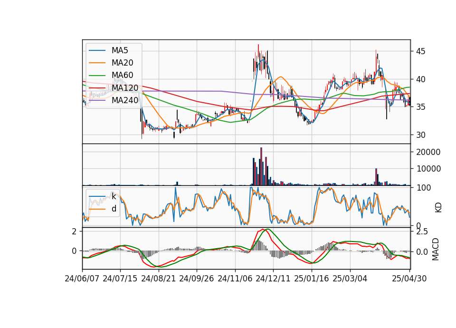Select the MA20 legend label

pyautogui.click(x=122, y=63)
